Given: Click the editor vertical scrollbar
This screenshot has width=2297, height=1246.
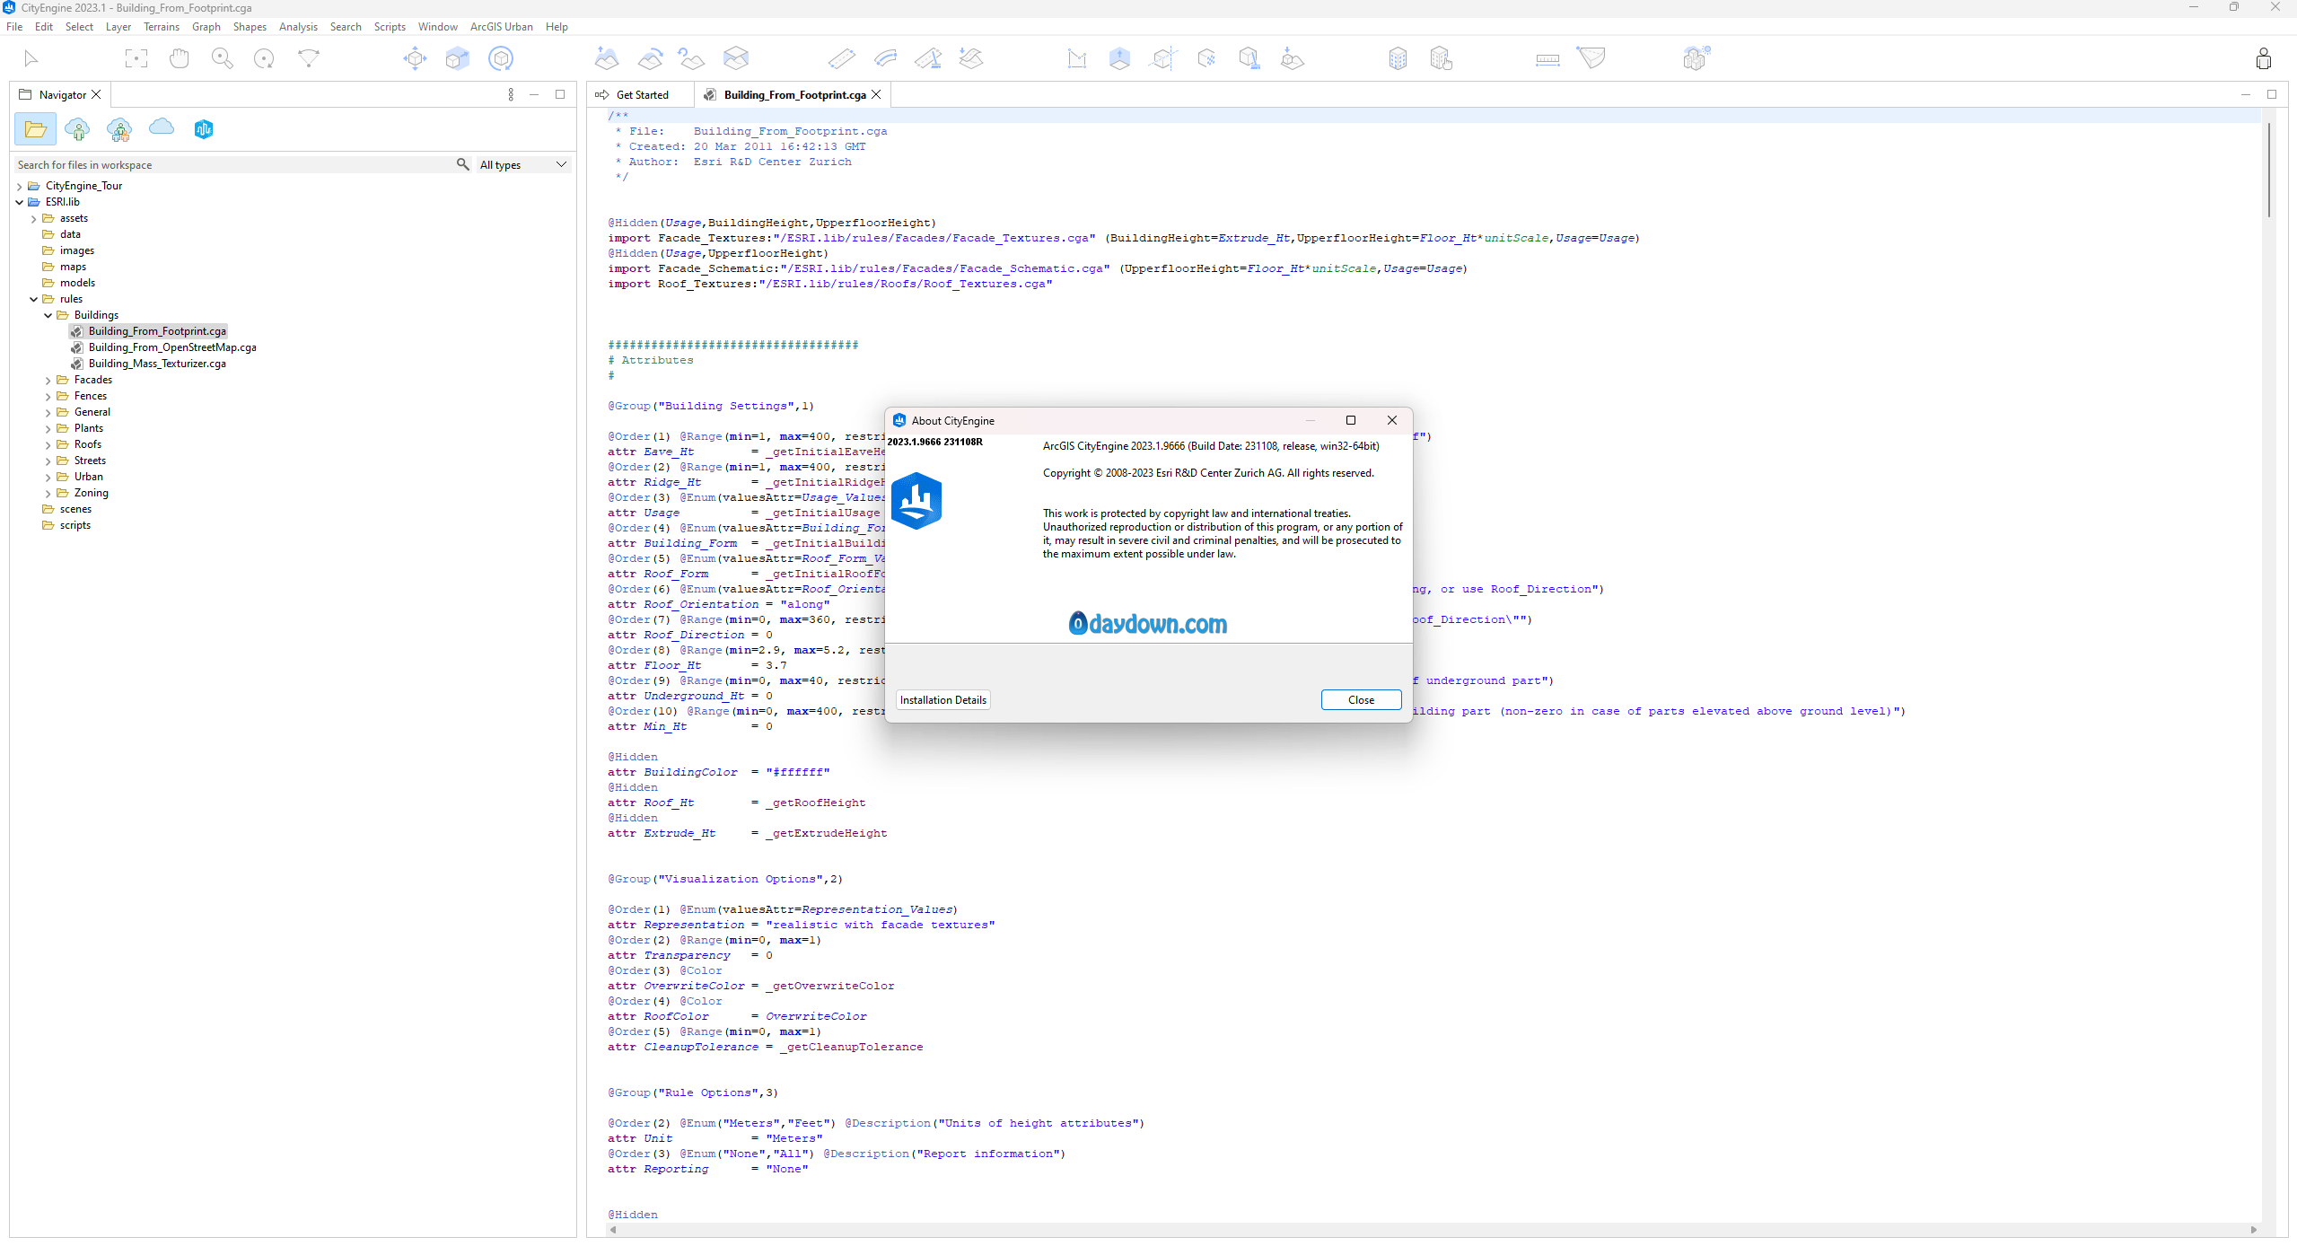Looking at the screenshot, I should (x=2268, y=171).
